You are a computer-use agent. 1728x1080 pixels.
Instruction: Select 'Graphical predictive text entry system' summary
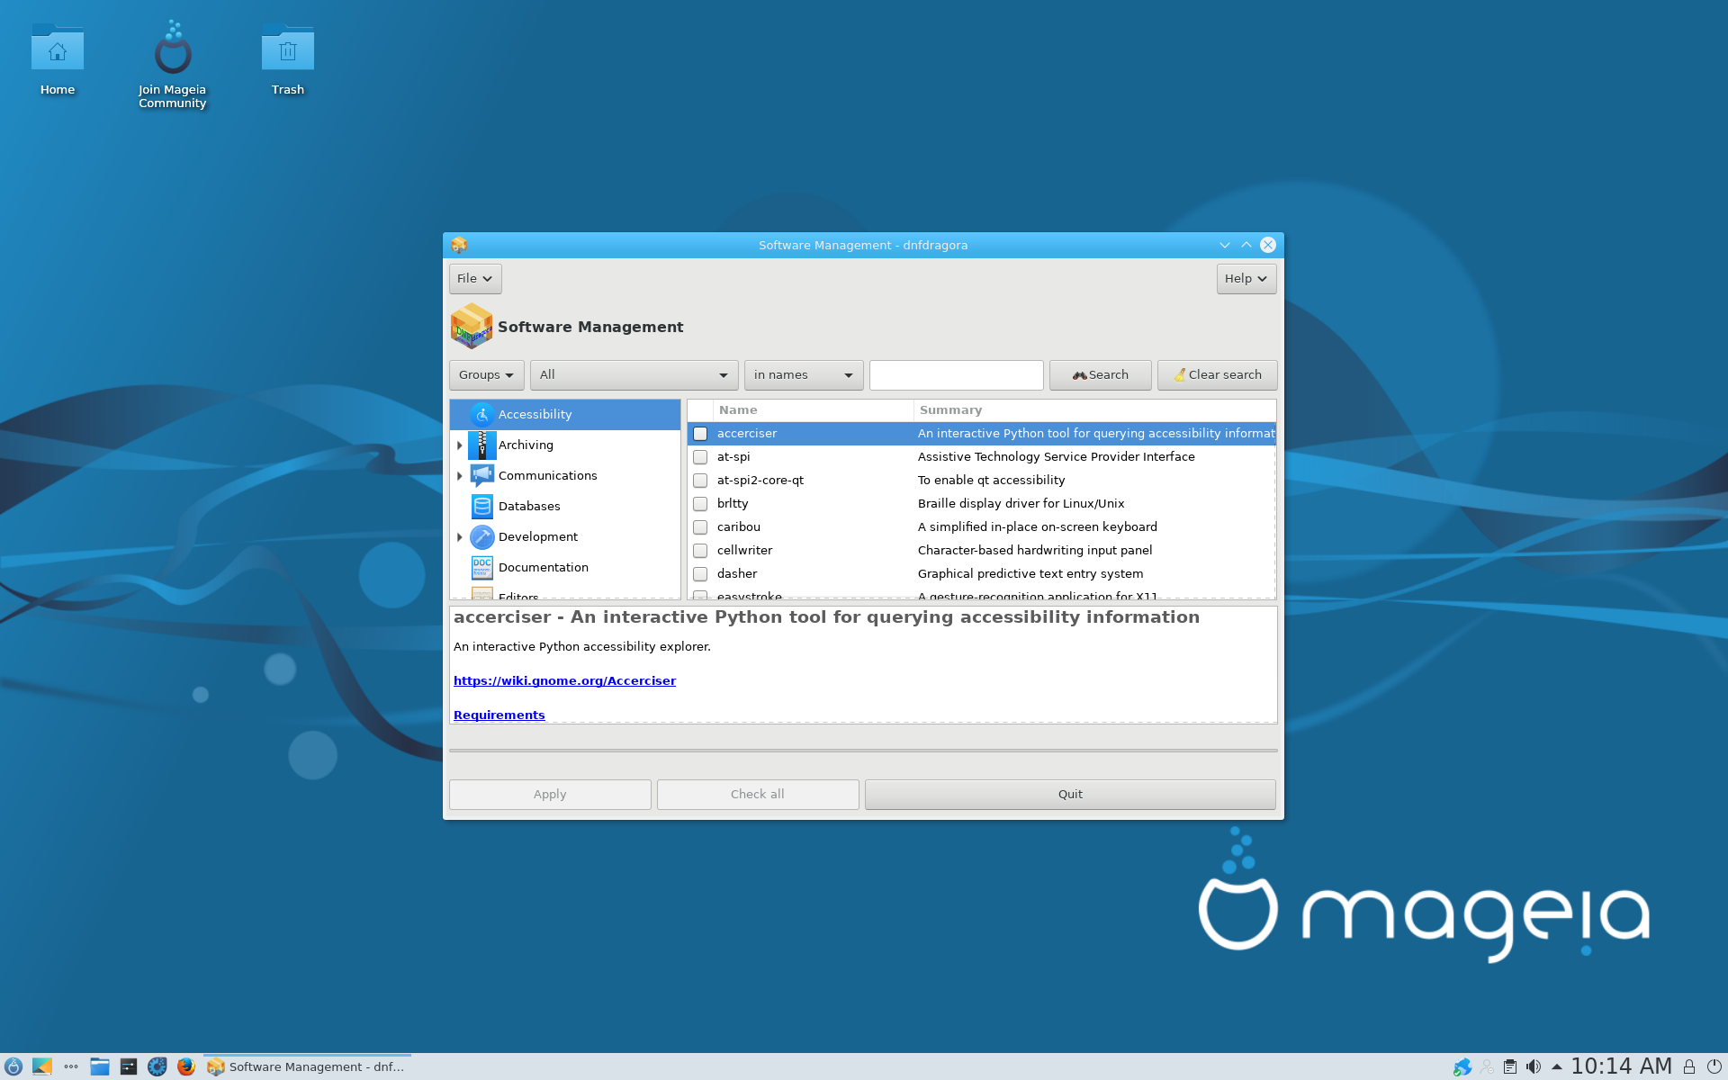point(1030,574)
